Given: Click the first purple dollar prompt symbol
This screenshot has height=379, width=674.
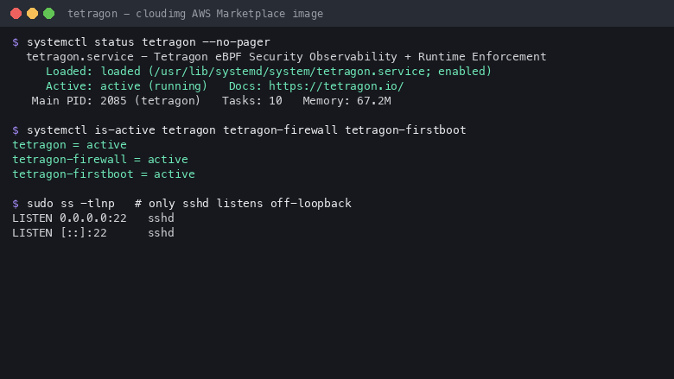Looking at the screenshot, I should coord(16,42).
